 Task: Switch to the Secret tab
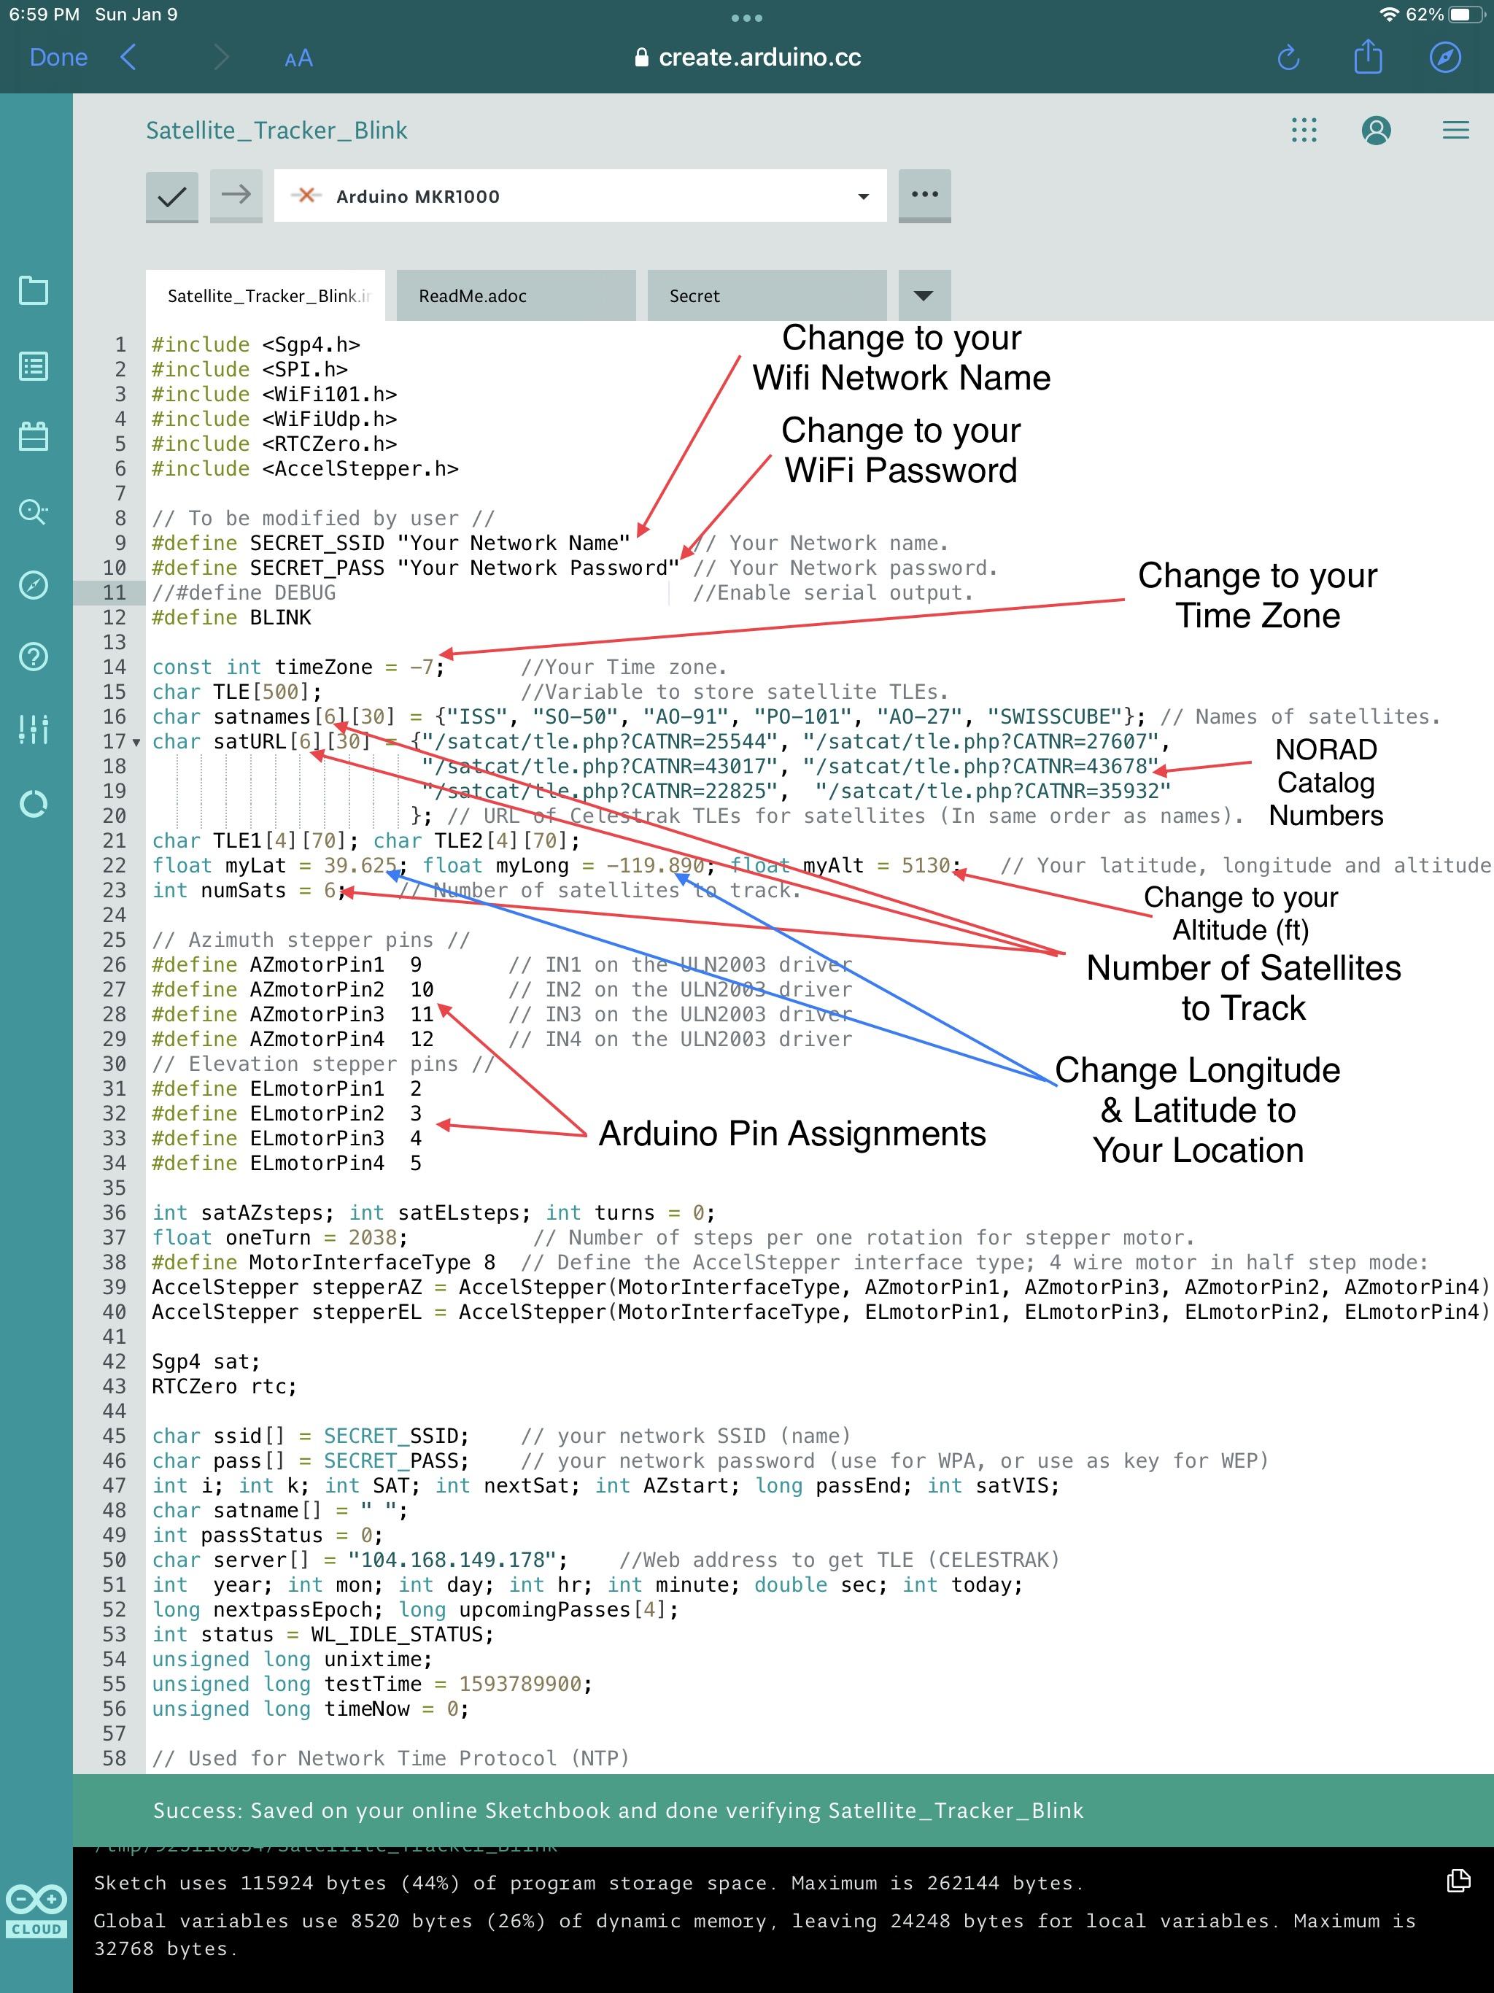(766, 295)
